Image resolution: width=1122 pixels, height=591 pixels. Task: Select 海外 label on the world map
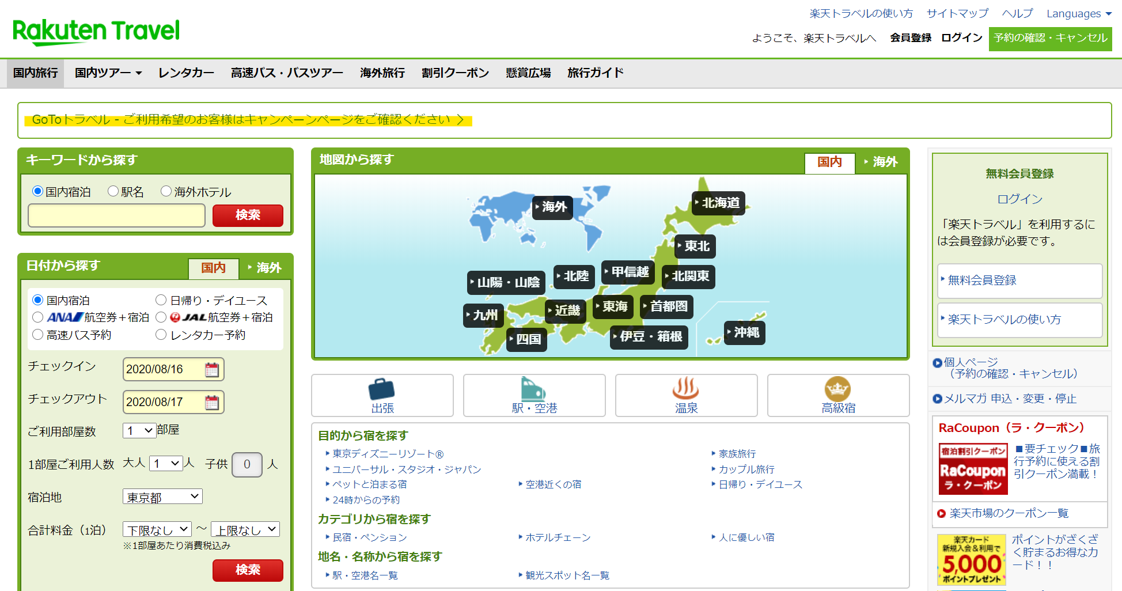click(x=552, y=207)
